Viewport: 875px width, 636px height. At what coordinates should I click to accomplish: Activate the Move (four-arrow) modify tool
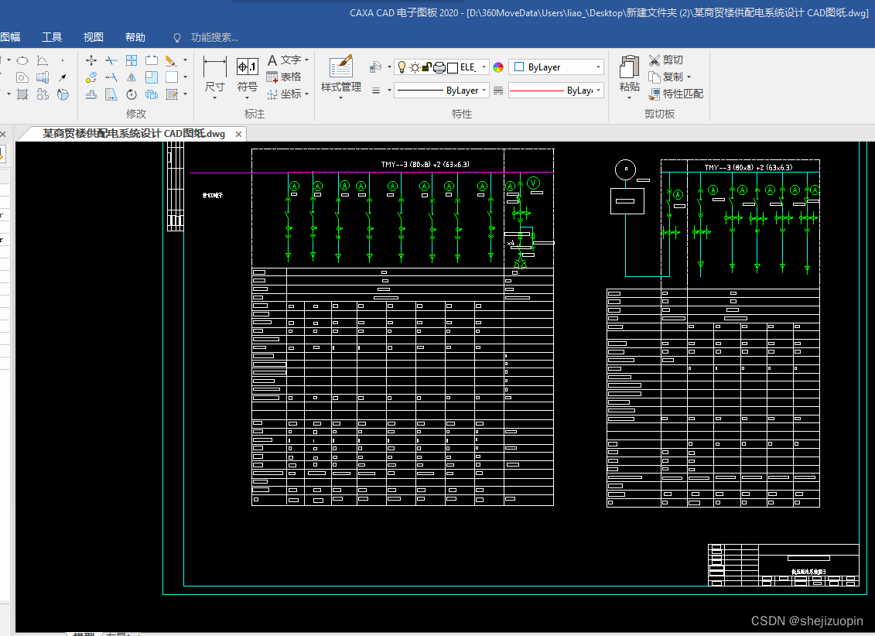pyautogui.click(x=91, y=60)
